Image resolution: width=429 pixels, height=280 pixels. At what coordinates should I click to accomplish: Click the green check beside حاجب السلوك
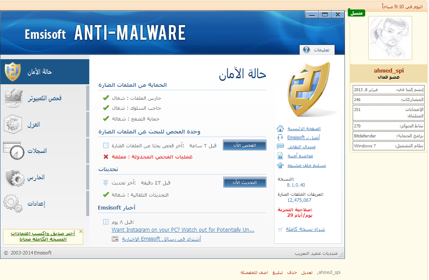pyautogui.click(x=106, y=108)
